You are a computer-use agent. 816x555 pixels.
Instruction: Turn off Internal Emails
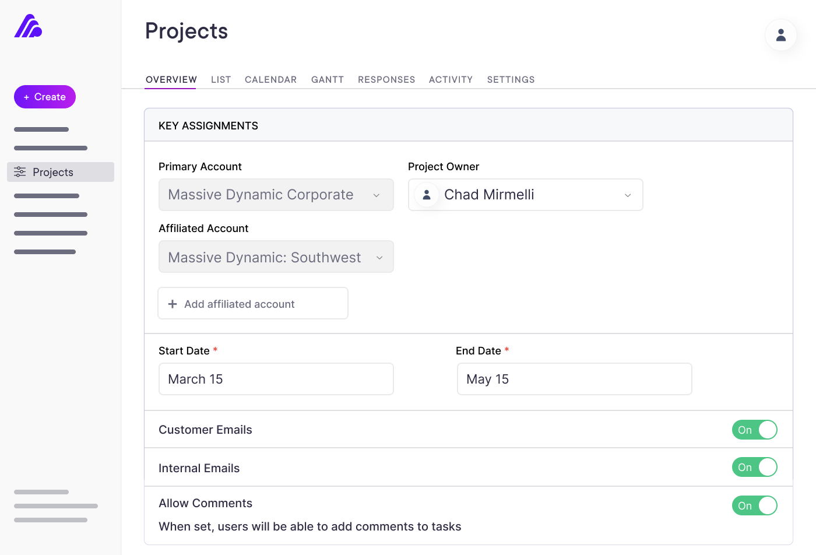coord(754,467)
